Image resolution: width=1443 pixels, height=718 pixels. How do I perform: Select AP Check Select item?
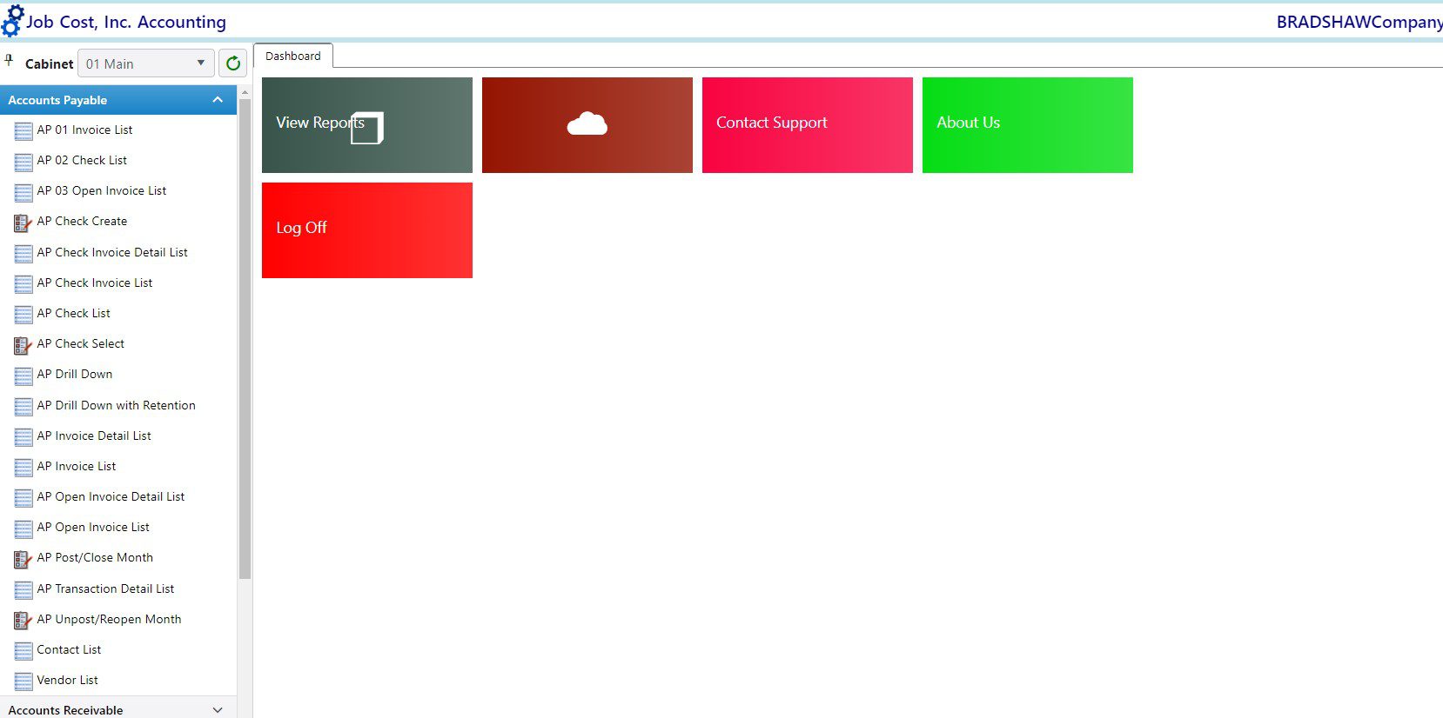pos(81,343)
